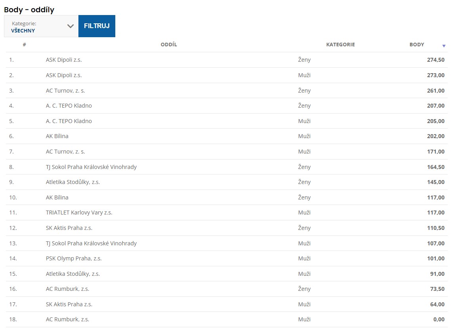This screenshot has height=332, width=460.
Task: Click the score 261,00
Action: (436, 91)
